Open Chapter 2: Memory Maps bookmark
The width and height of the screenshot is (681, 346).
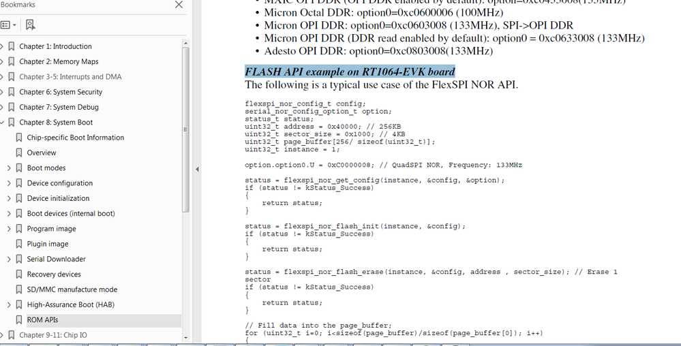coord(59,62)
